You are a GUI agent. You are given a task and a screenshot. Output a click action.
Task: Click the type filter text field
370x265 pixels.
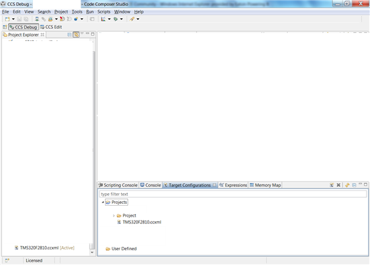point(233,194)
